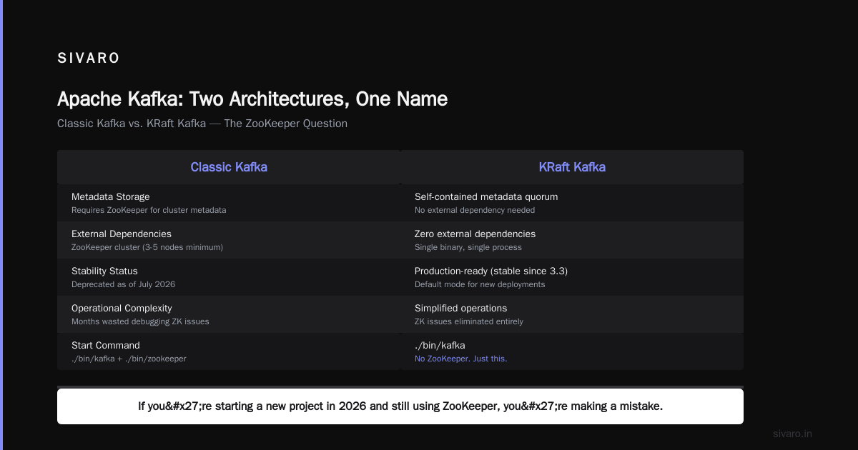Click 'Self-contained metadata quorum'
The height and width of the screenshot is (450, 858).
(486, 196)
